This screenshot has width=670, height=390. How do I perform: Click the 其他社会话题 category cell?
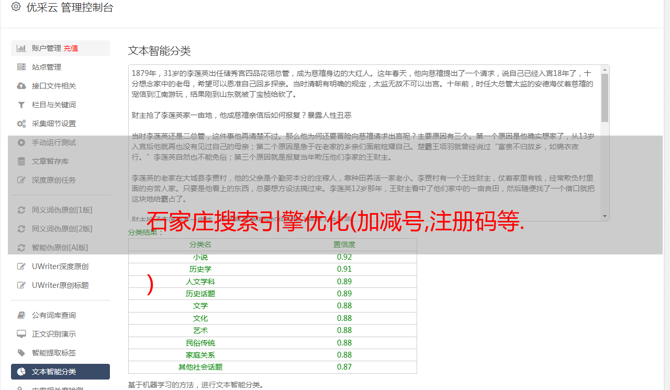click(200, 367)
